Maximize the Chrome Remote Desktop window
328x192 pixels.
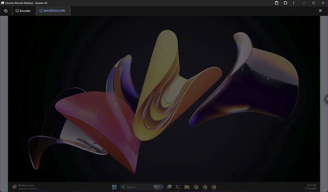coord(313,3)
